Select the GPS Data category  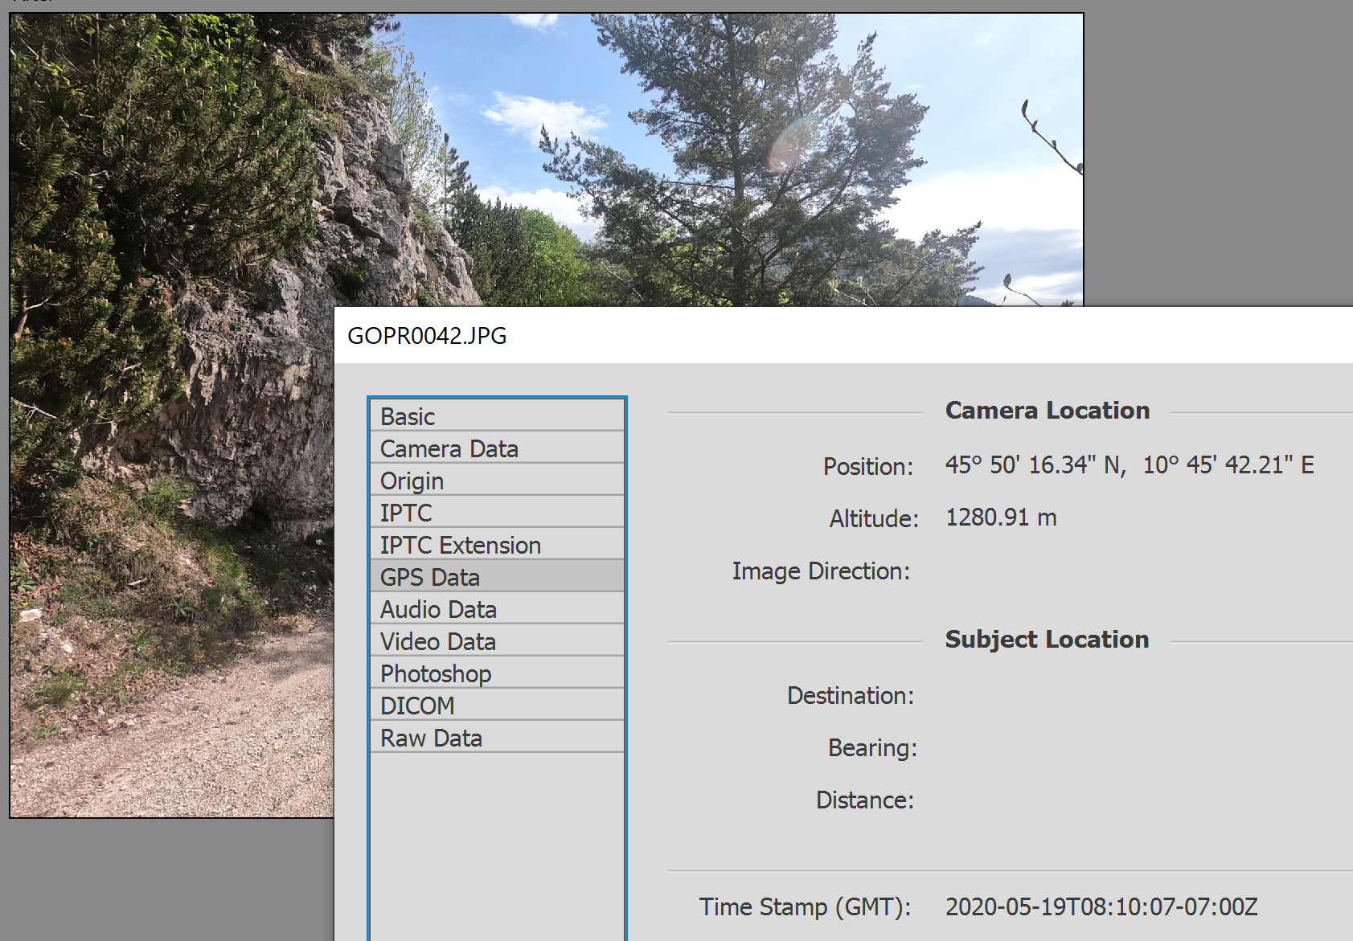pyautogui.click(x=497, y=577)
